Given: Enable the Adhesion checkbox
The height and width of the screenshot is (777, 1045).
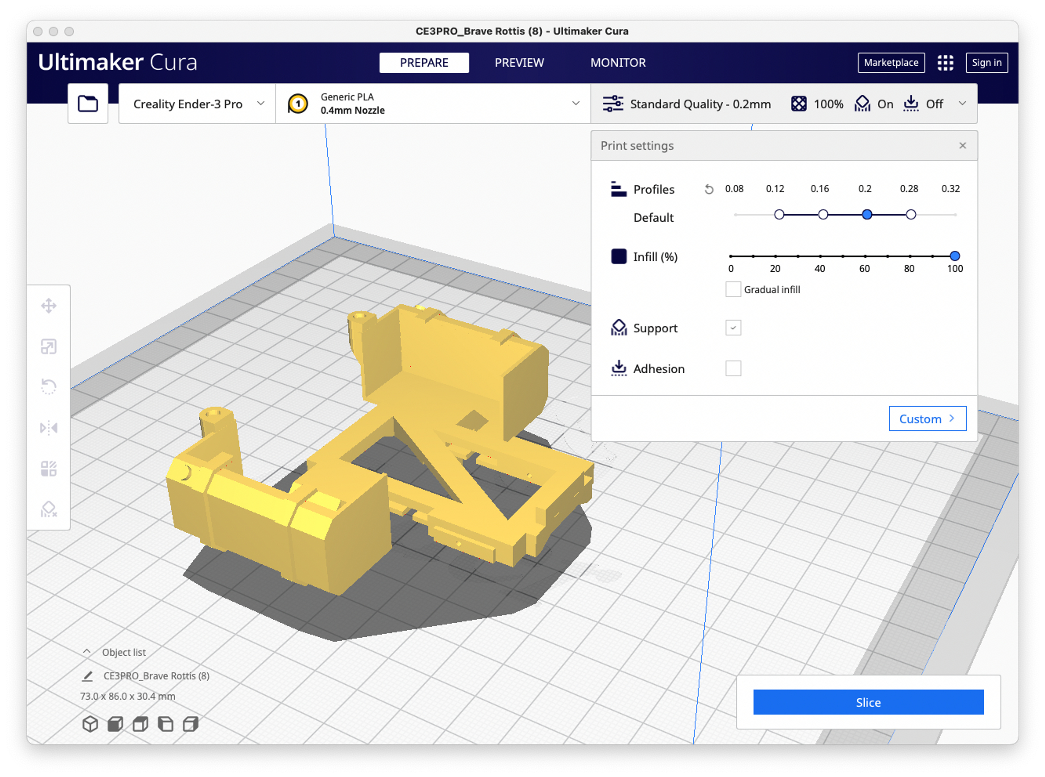Looking at the screenshot, I should click(733, 369).
